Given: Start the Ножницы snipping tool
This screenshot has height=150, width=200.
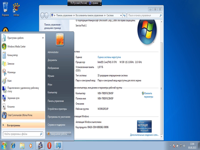Looking at the screenshot, I should click(23, 72).
